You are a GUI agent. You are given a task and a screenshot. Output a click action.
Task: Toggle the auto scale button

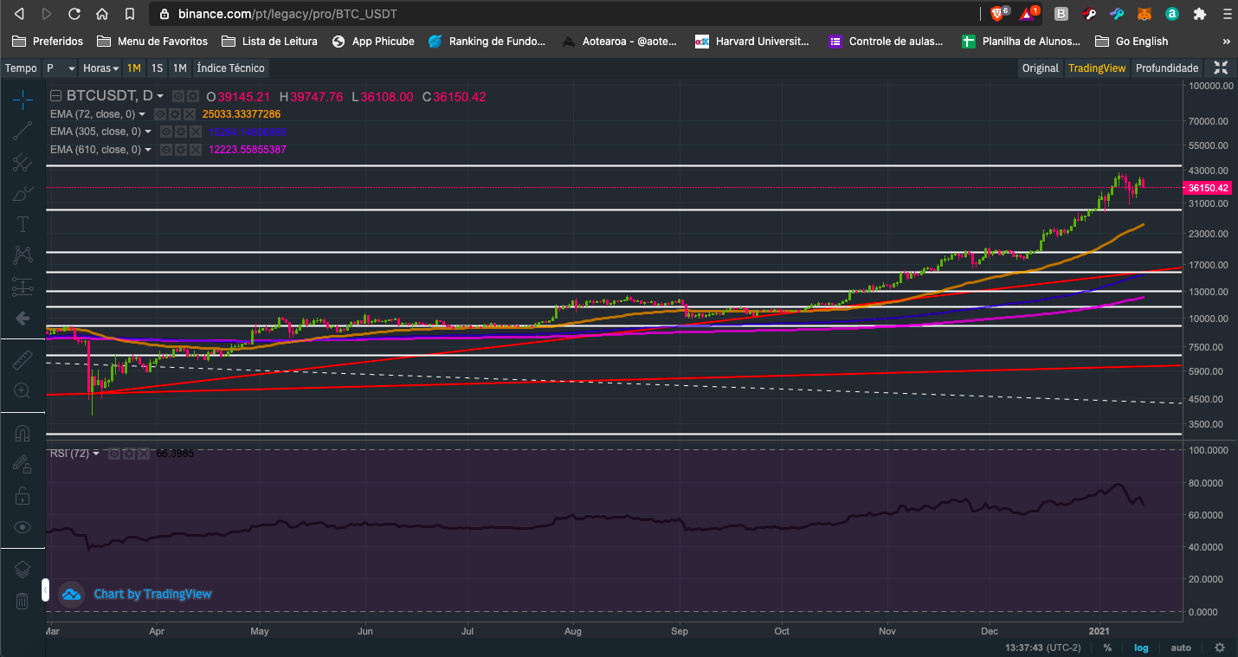(x=1181, y=647)
